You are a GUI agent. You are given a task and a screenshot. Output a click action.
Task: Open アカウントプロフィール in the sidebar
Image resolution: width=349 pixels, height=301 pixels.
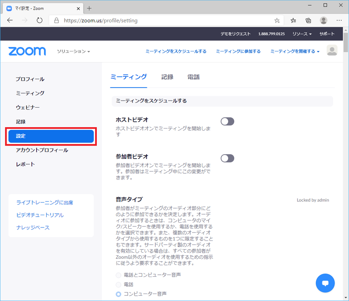point(42,150)
